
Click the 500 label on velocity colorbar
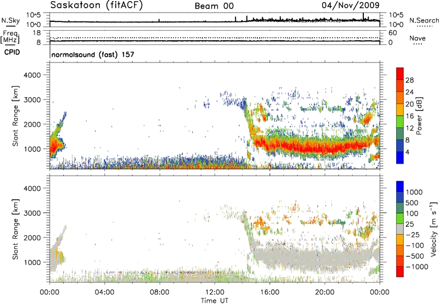tap(412, 203)
